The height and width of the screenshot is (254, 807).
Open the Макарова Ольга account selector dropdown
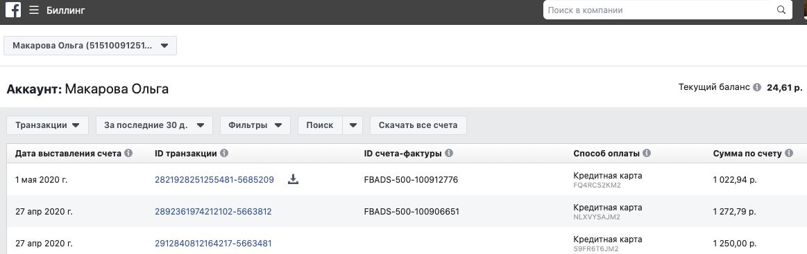(90, 46)
